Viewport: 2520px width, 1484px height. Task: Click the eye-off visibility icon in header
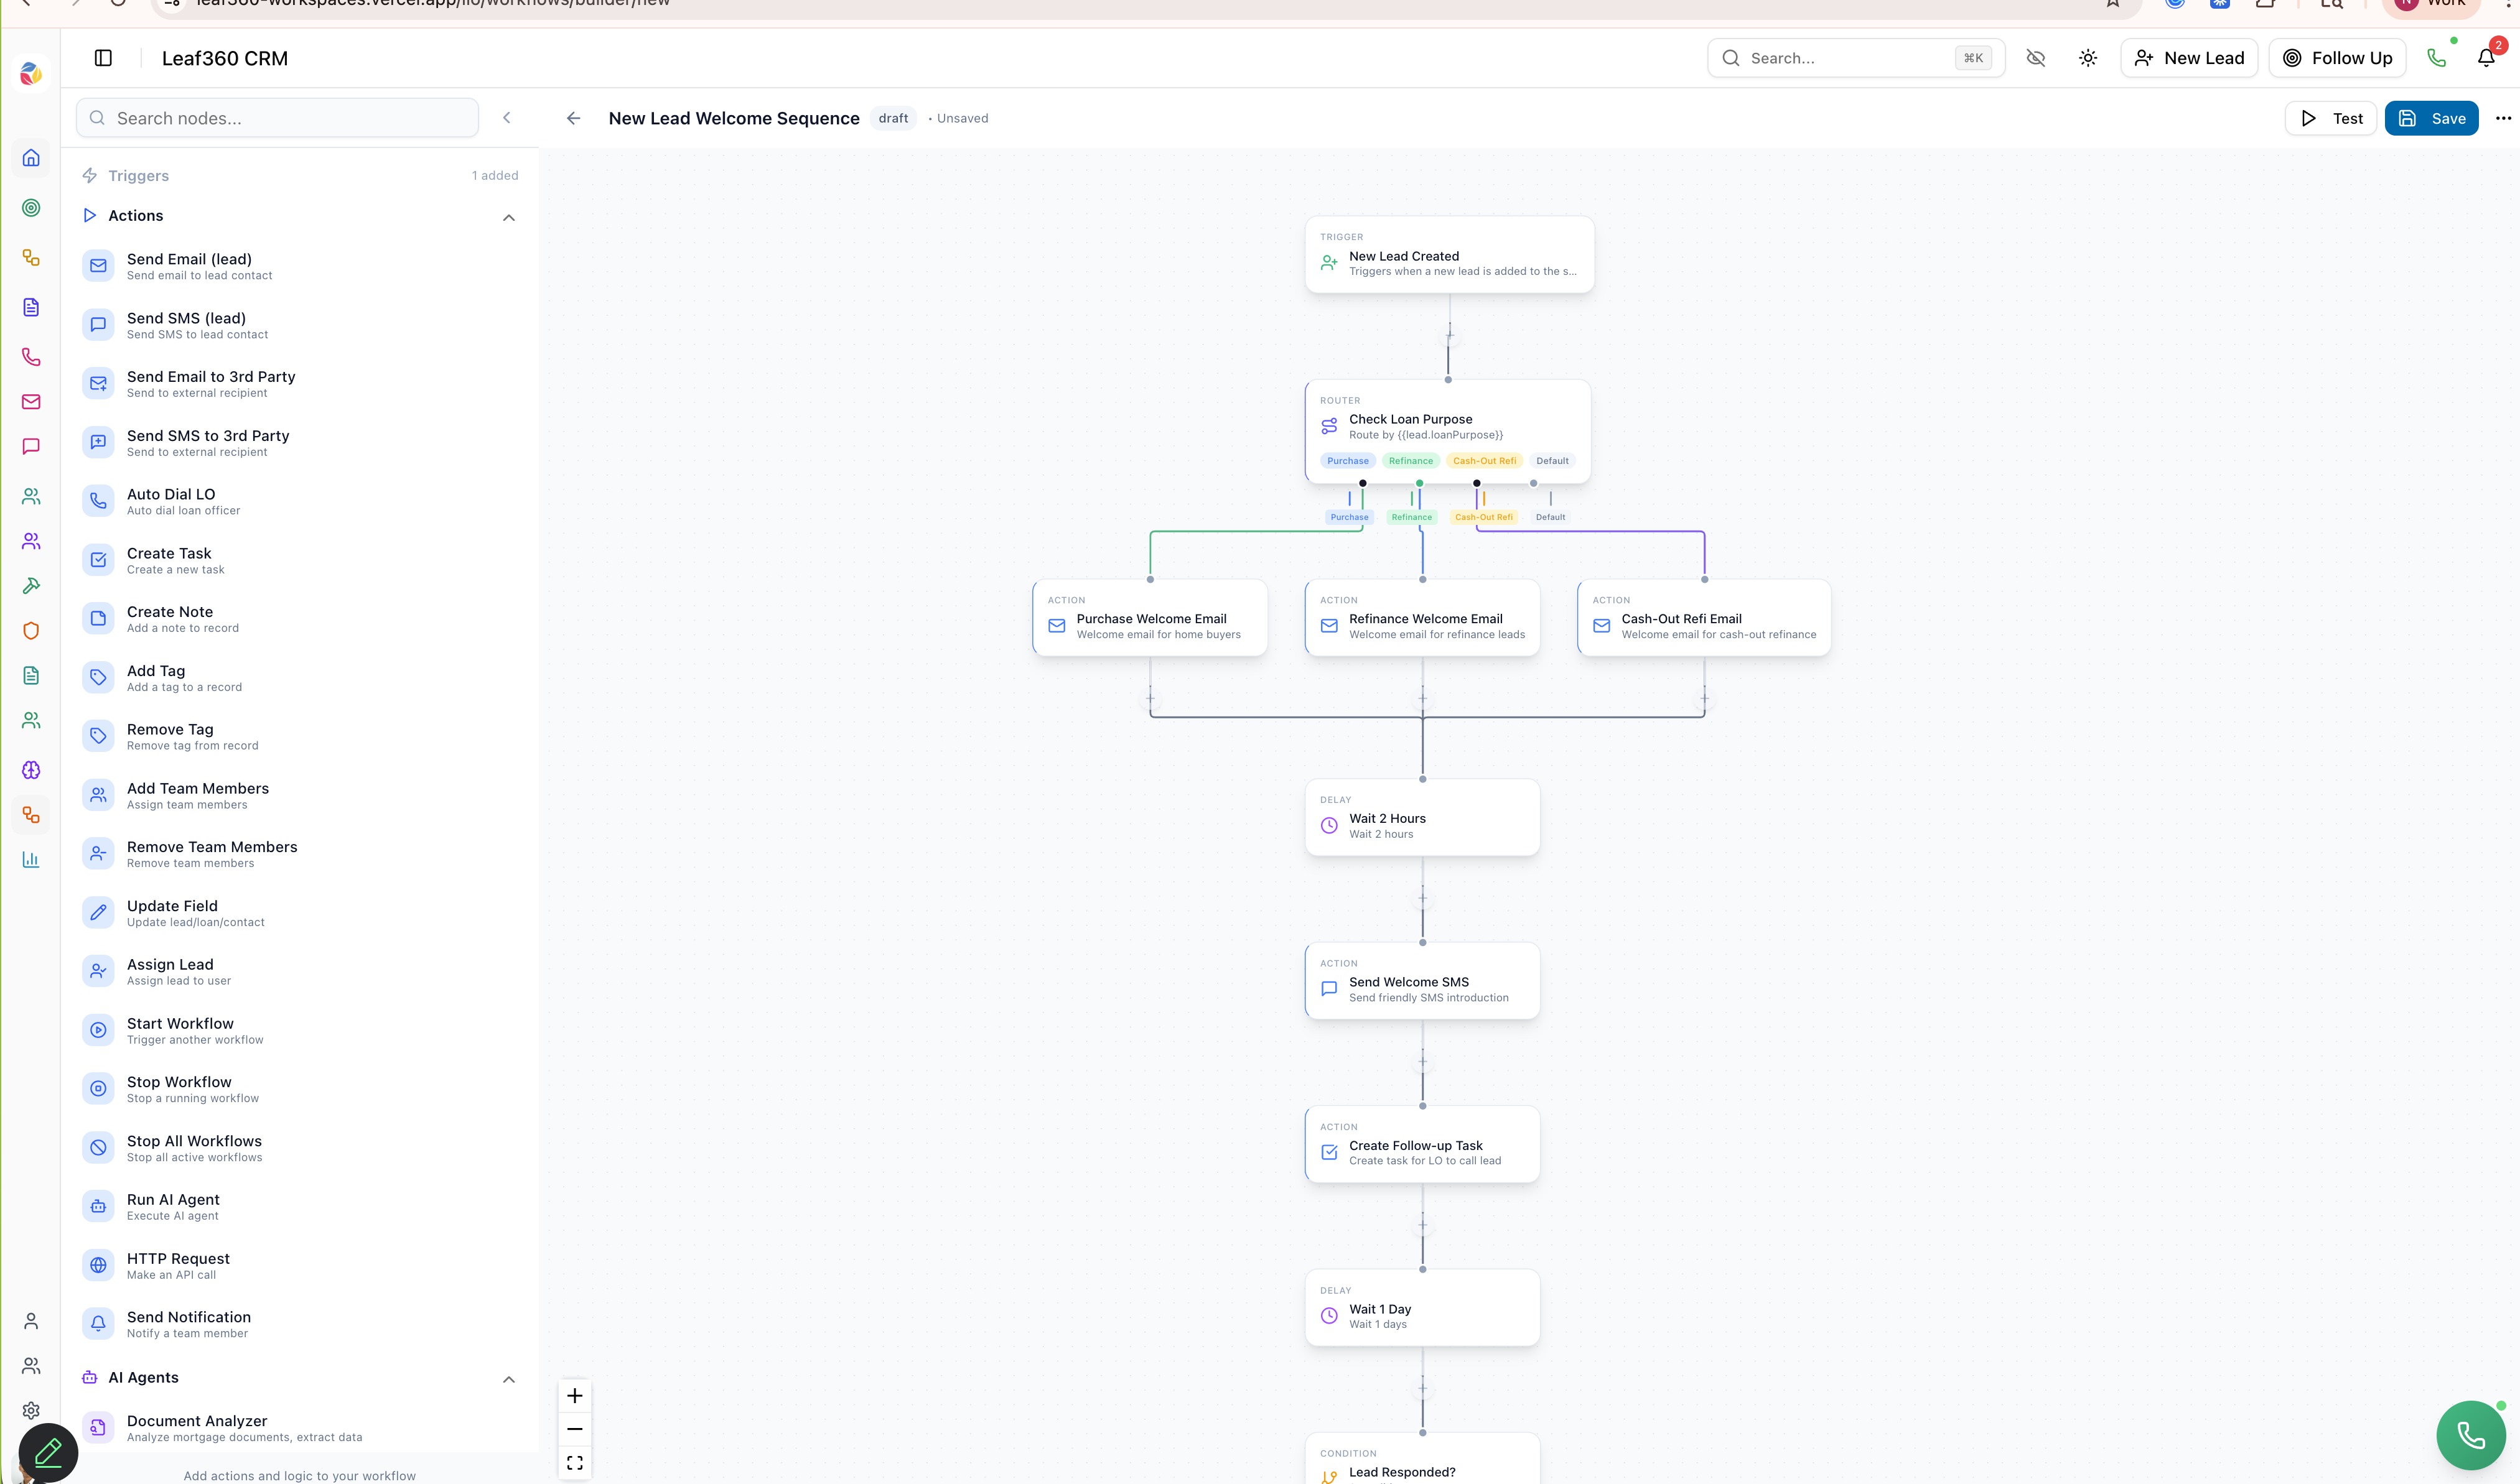point(2035,58)
